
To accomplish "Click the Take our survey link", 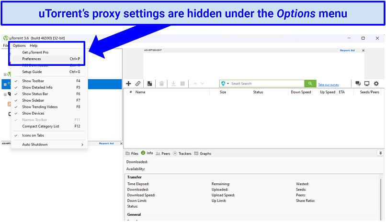I will coord(328,85).
